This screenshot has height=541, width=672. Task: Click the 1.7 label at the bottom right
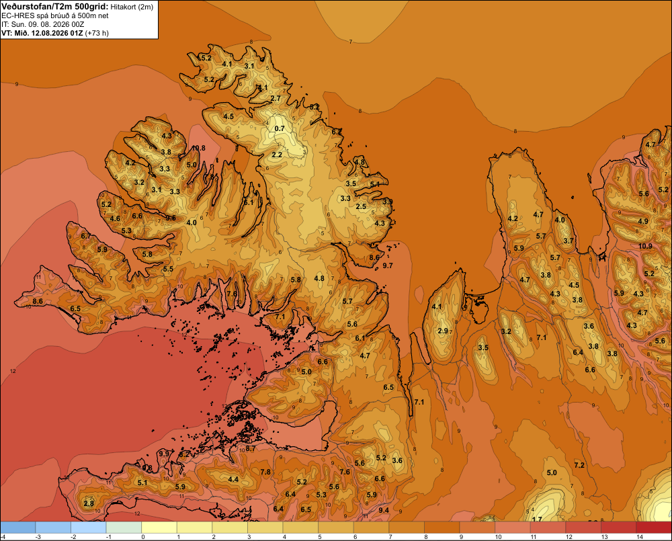coord(537,519)
